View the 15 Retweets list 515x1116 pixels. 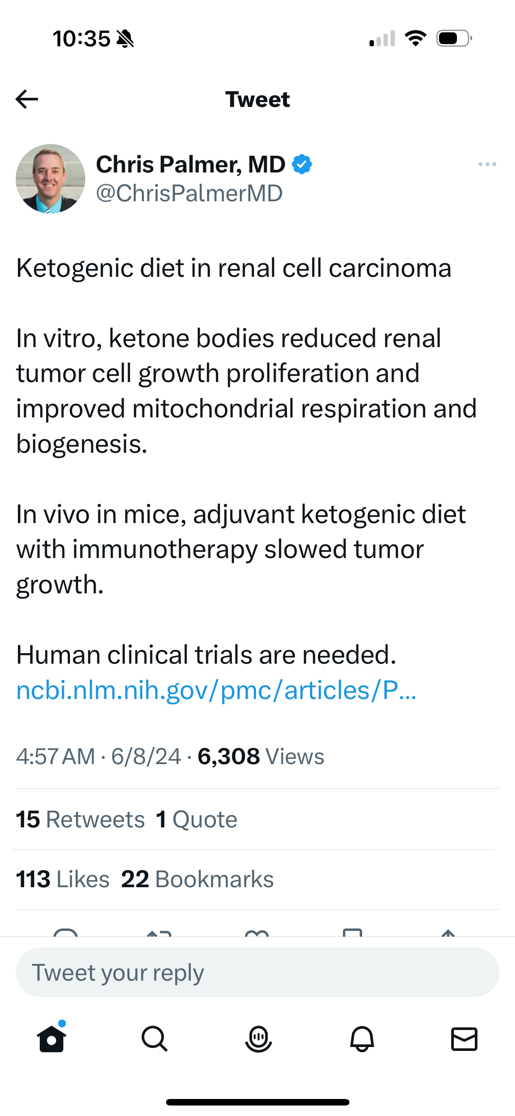pyautogui.click(x=80, y=819)
